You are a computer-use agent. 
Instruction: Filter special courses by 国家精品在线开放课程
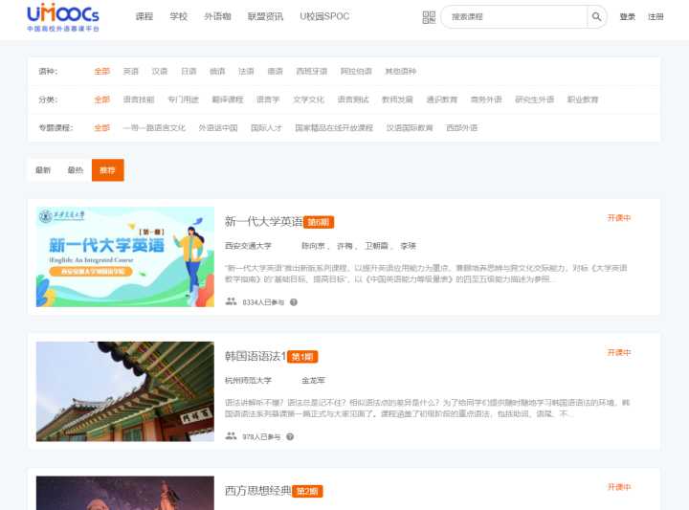tap(334, 128)
